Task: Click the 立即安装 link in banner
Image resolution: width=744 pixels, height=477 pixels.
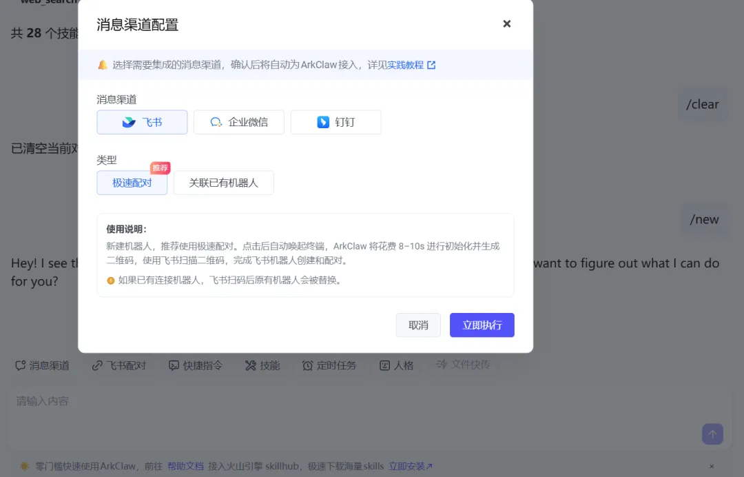Action: click(x=411, y=466)
